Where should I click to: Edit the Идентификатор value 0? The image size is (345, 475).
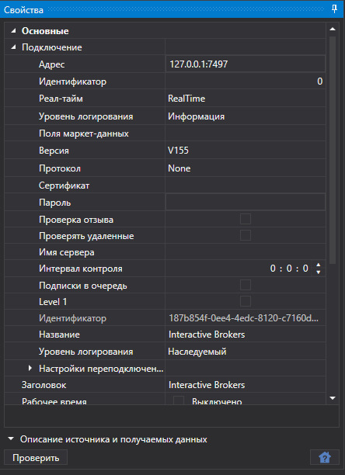pyautogui.click(x=246, y=81)
